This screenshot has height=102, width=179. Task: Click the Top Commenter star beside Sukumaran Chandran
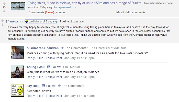point(62,48)
